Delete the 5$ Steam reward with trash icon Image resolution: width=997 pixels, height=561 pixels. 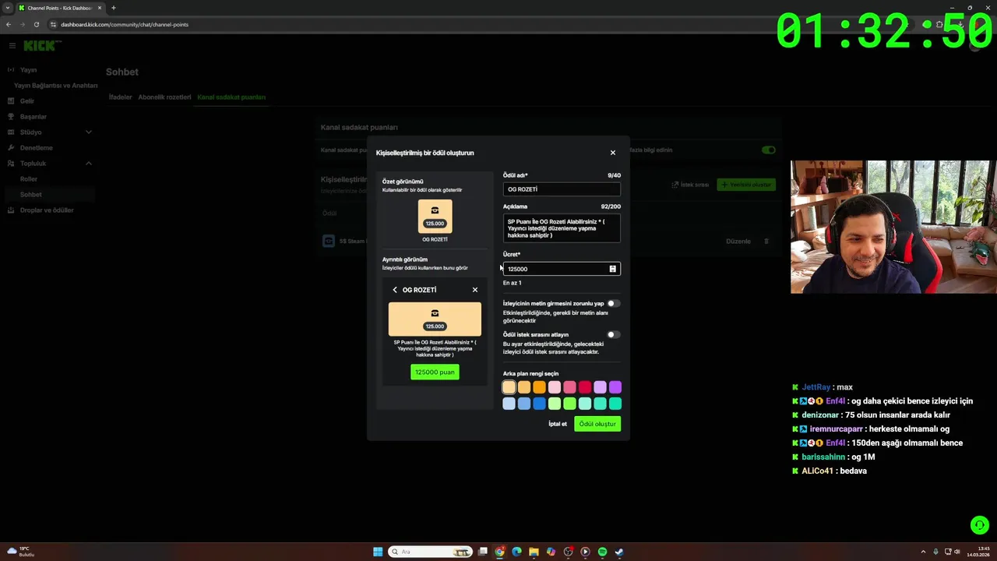pos(766,242)
